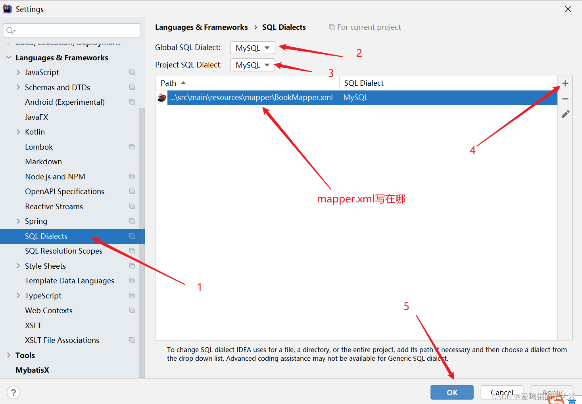The image size is (582, 404).
Task: Click the 'For current project' indicator icon
Action: pos(332,27)
